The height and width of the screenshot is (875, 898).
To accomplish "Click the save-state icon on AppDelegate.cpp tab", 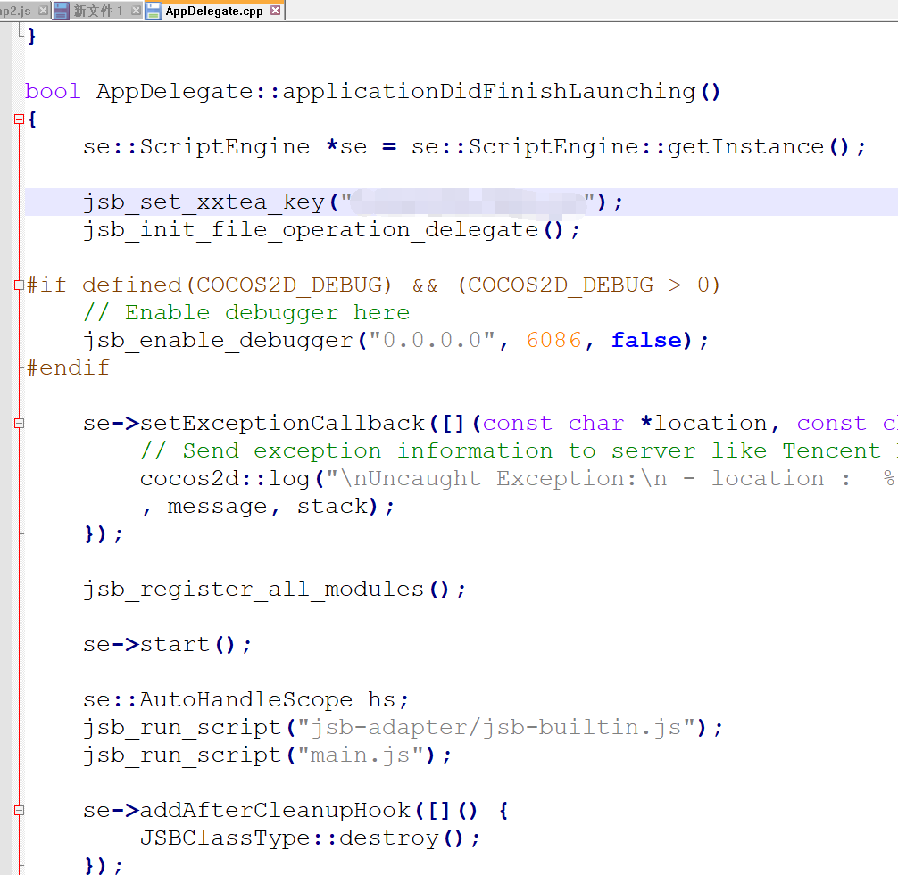I will (154, 11).
